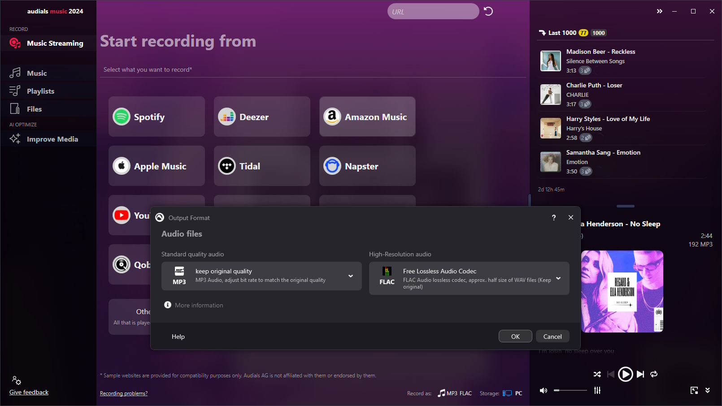Viewport: 722px width, 406px height.
Task: Click the question mark dialog help icon
Action: pos(554,217)
